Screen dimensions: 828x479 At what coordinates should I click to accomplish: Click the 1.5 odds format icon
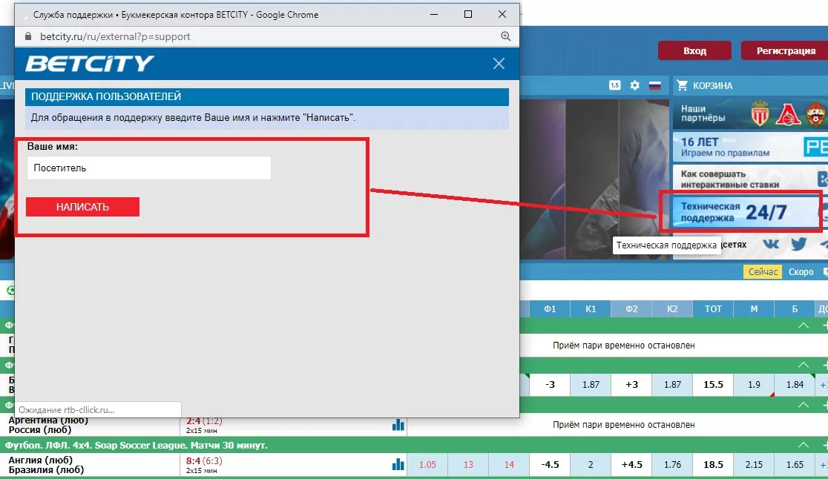pos(614,85)
